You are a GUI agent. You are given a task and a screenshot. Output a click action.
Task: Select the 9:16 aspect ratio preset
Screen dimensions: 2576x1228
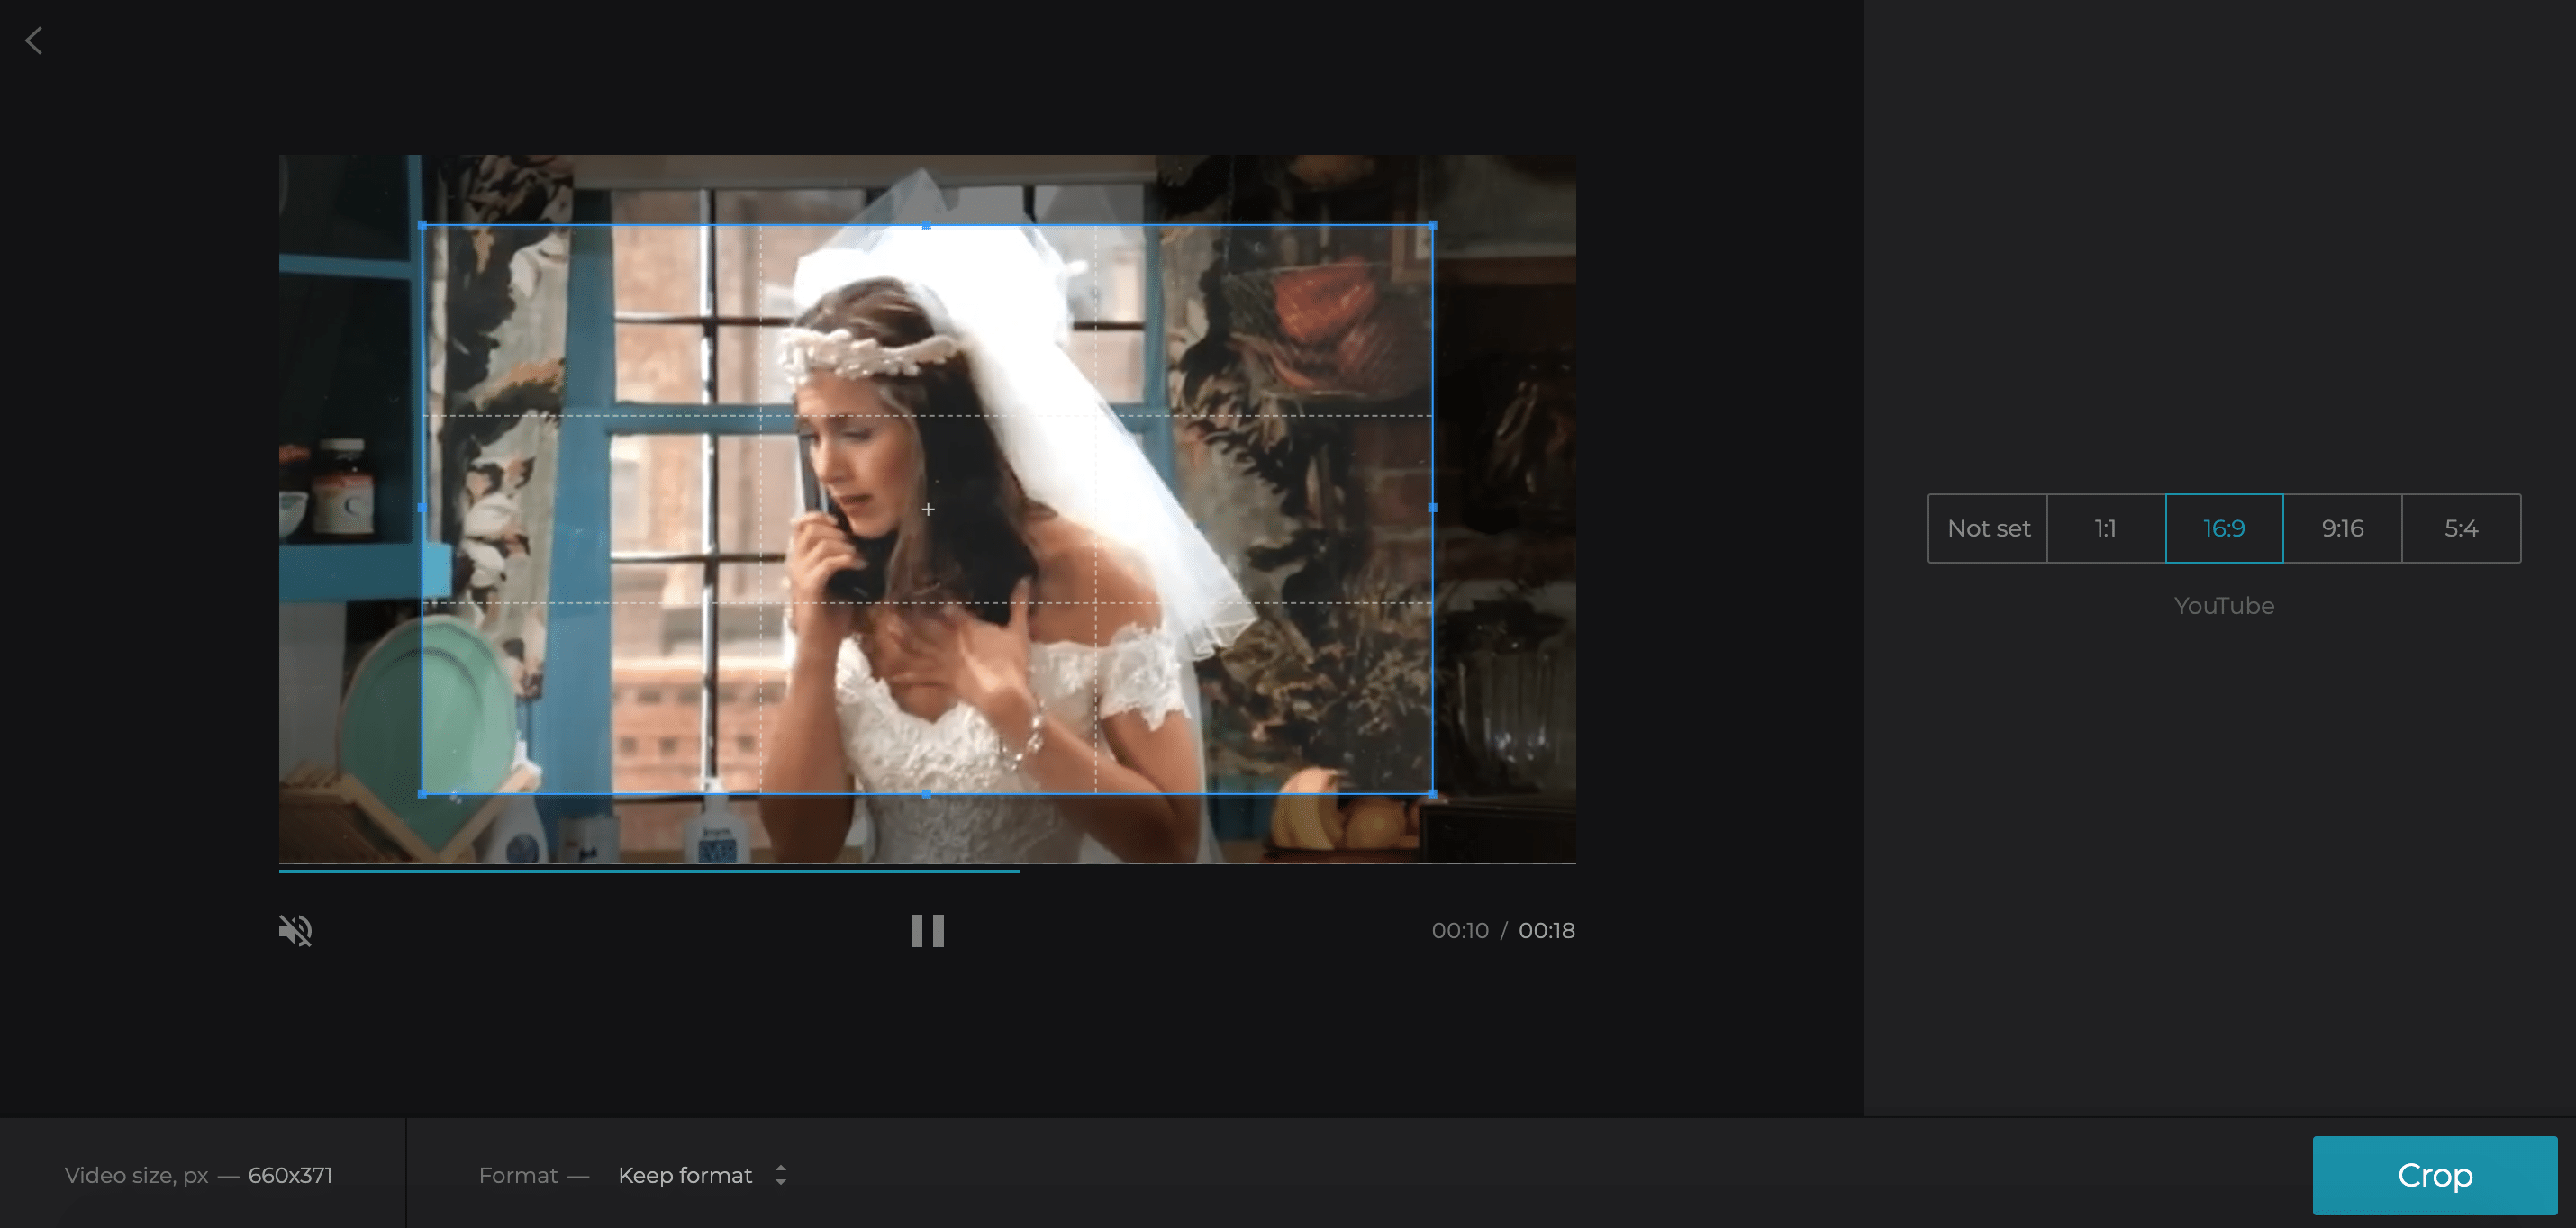click(2343, 527)
